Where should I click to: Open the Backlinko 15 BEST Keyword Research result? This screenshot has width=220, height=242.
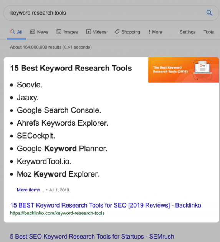(106, 205)
